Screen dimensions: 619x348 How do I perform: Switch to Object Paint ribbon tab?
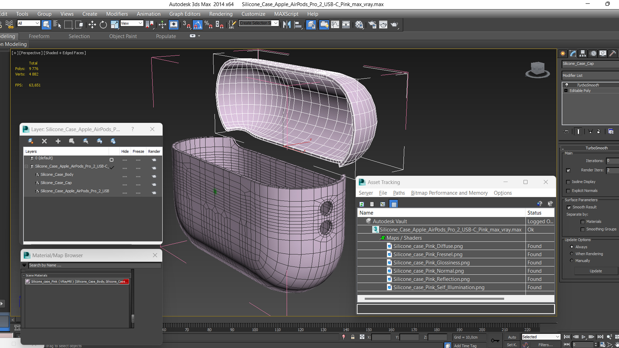point(123,36)
